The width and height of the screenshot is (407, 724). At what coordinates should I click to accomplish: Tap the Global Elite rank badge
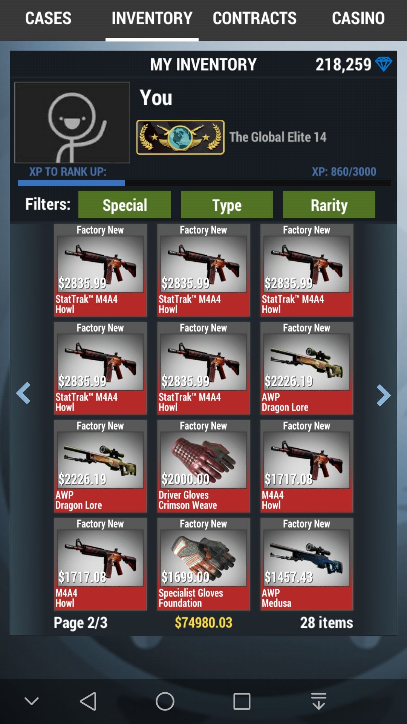pyautogui.click(x=180, y=137)
